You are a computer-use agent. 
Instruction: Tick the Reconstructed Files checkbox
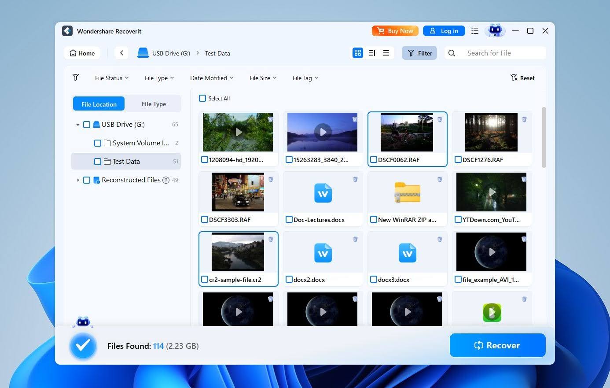point(87,180)
